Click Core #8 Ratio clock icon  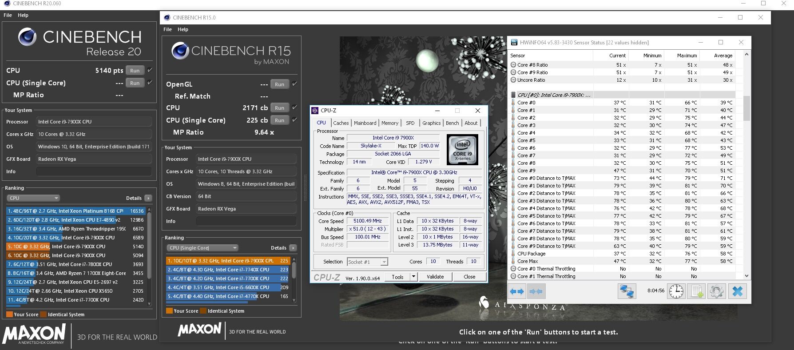point(513,65)
